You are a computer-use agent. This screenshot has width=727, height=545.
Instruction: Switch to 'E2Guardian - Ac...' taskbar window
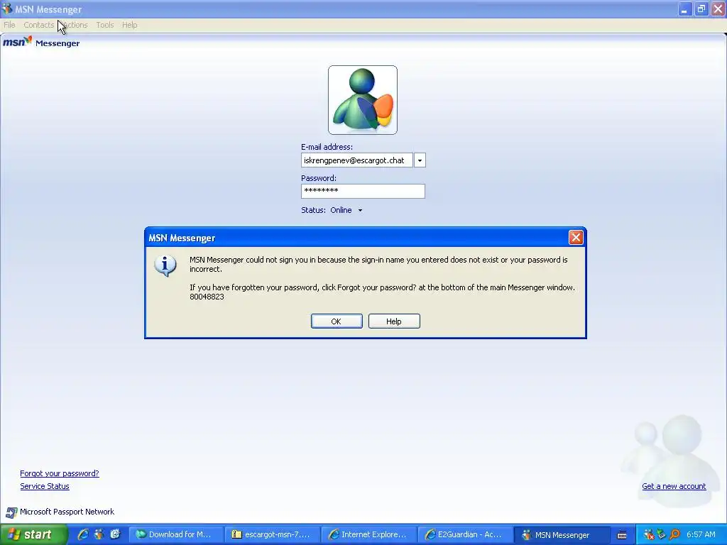[x=465, y=535]
